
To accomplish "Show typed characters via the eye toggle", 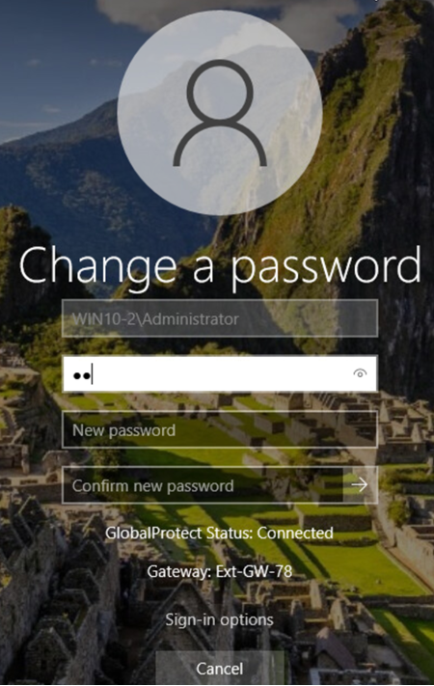I will click(x=360, y=373).
